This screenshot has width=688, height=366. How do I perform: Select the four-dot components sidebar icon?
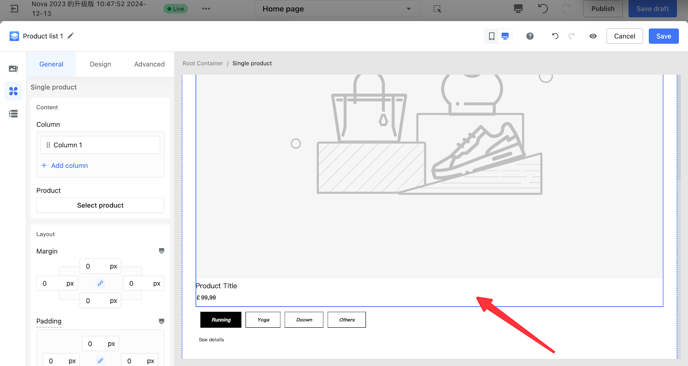click(x=13, y=91)
